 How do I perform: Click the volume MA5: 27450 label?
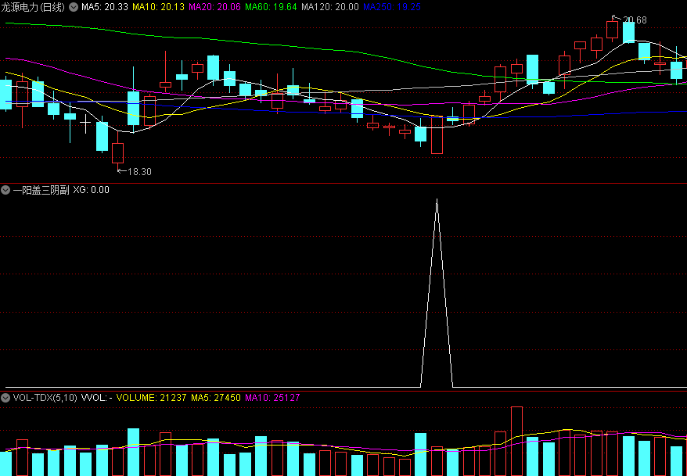pyautogui.click(x=215, y=398)
